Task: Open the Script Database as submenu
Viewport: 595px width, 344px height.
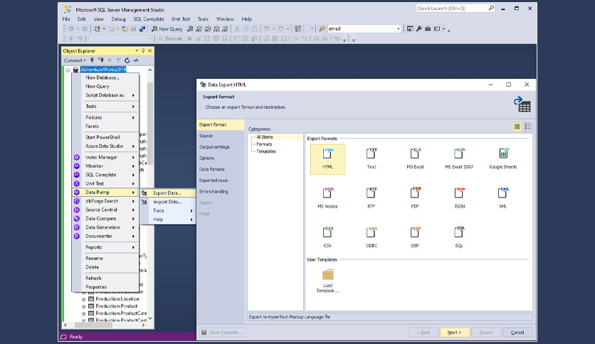Action: point(105,95)
